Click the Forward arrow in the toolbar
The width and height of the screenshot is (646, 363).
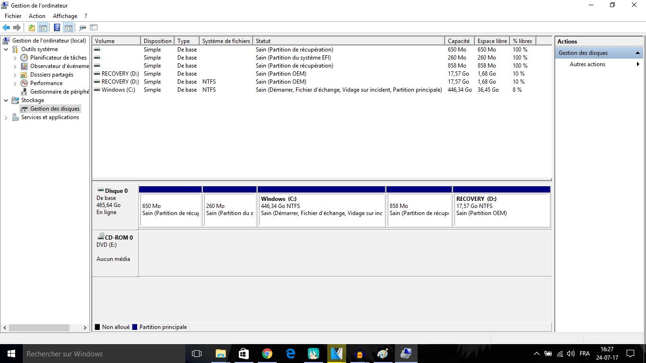coord(17,28)
